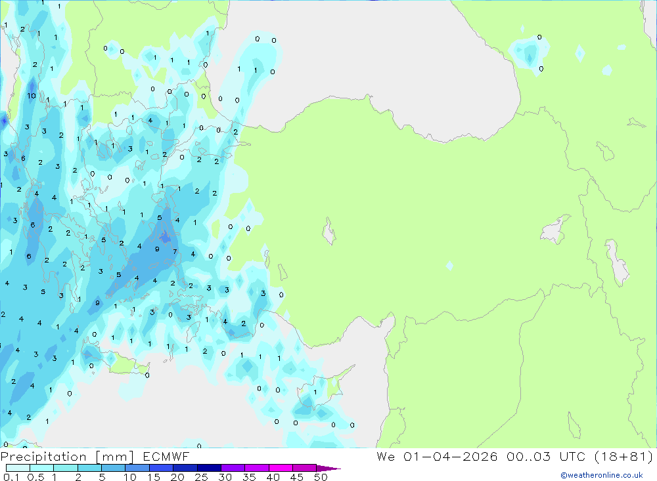Click the 'We 01-04-2026' date text

click(x=437, y=456)
